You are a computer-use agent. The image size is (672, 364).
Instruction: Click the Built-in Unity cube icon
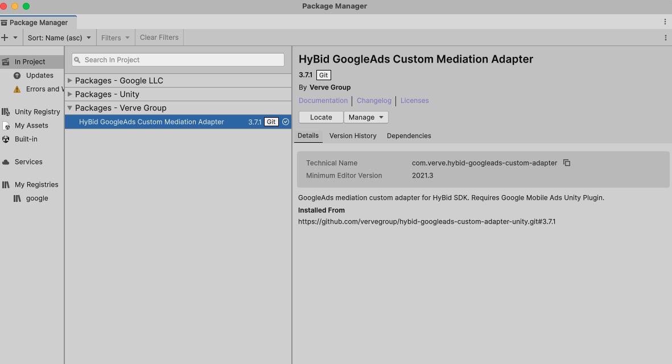pos(6,139)
